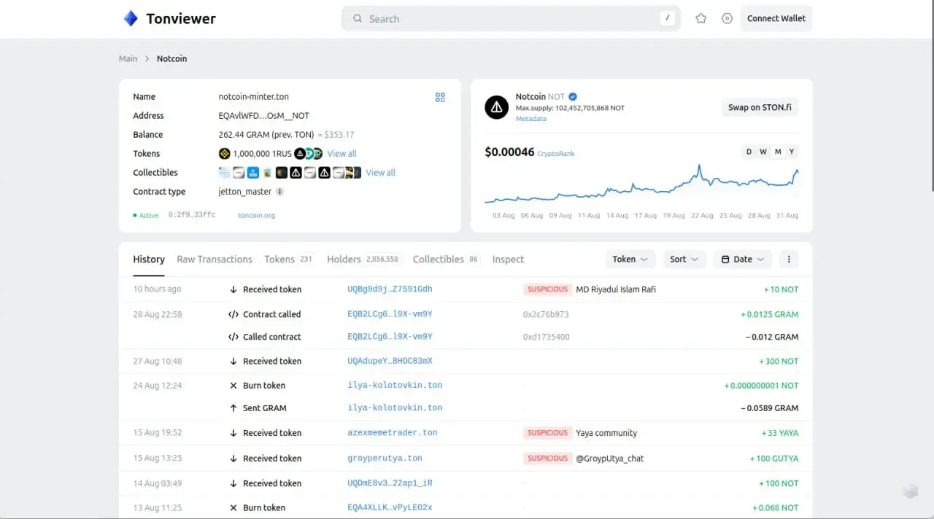Open the Holders tab
Viewport: 934px width, 519px height.
coord(363,259)
